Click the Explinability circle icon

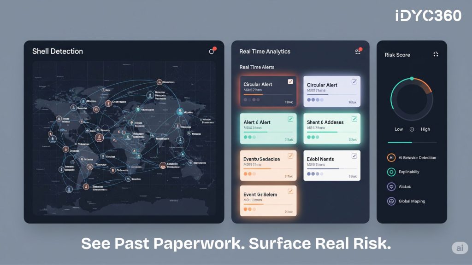tap(391, 172)
